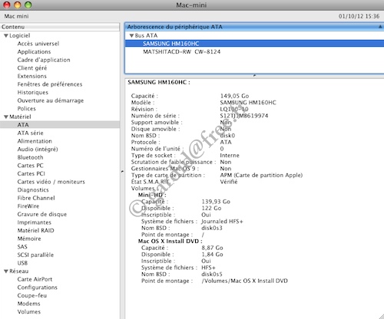Open Applications in the sidebar

pos(34,52)
